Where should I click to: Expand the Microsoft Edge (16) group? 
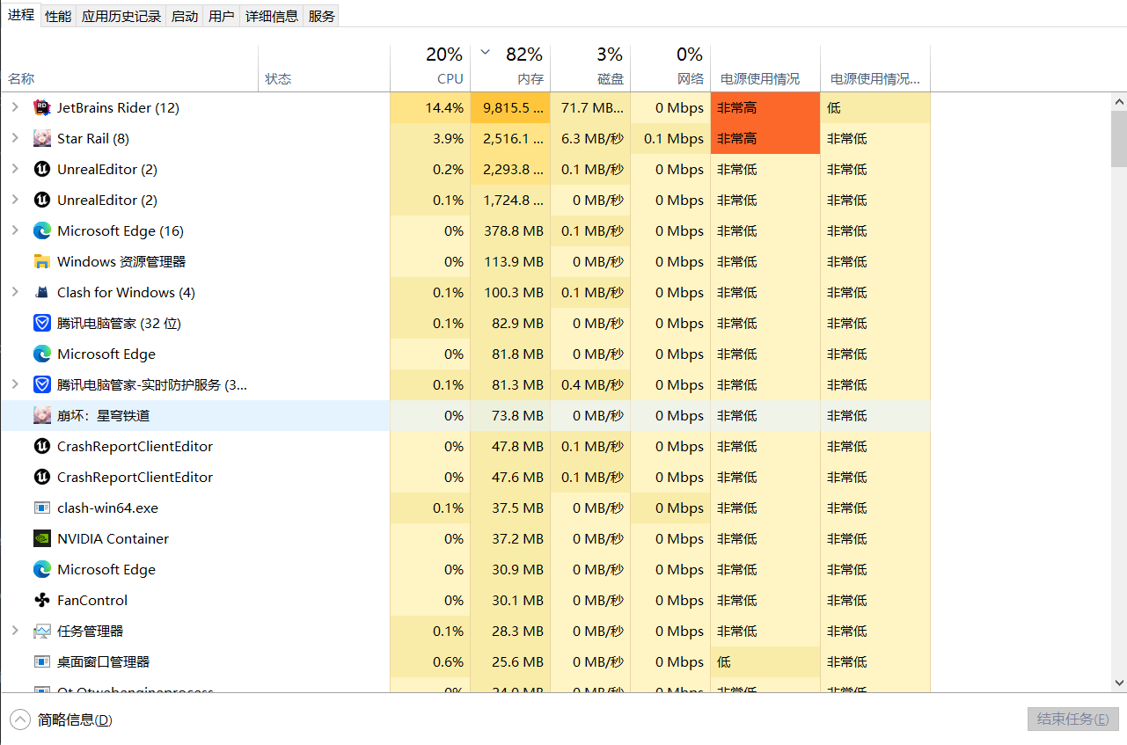pos(15,230)
